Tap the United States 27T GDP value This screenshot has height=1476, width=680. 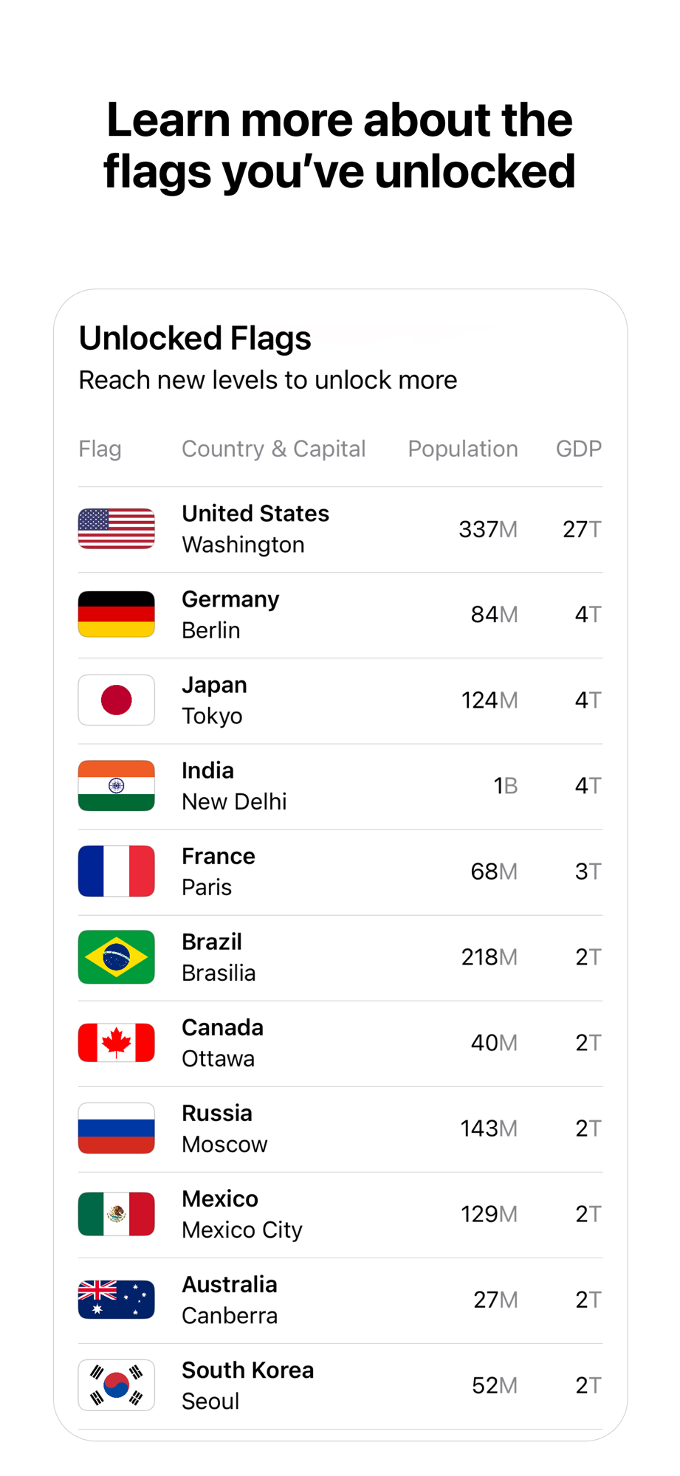[582, 529]
